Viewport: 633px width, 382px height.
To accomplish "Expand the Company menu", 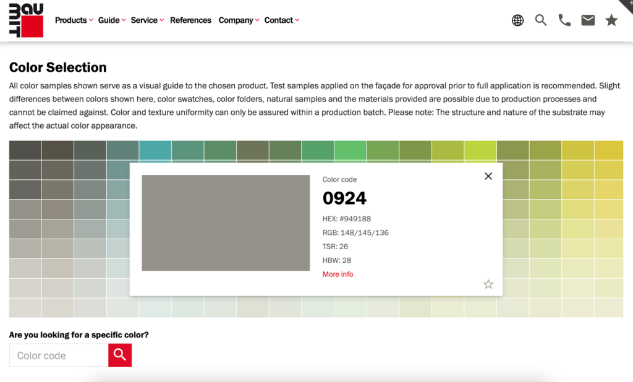I will coord(239,20).
